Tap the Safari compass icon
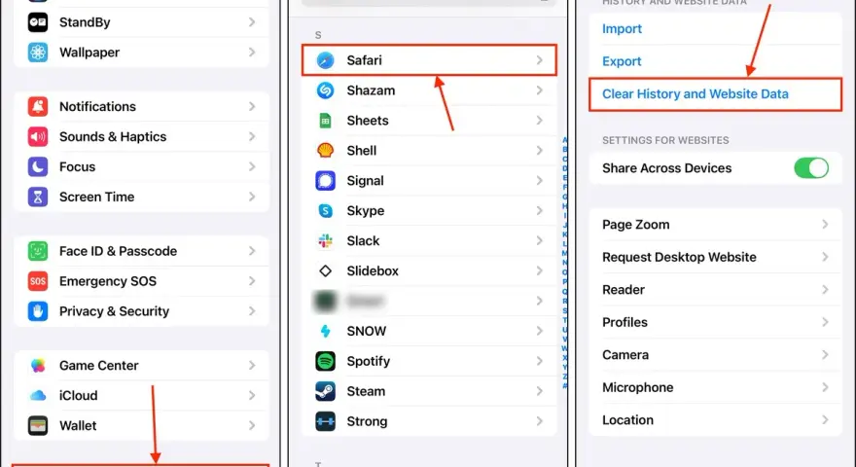 pos(325,60)
